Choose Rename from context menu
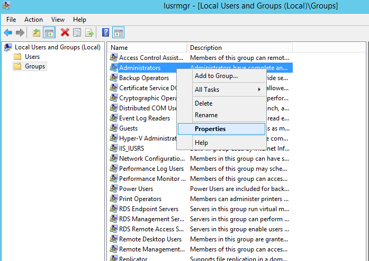The image size is (369, 261). [221, 115]
